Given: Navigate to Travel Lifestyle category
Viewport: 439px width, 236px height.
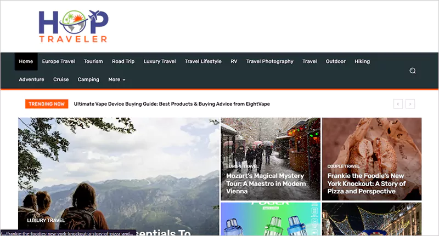Looking at the screenshot, I should click(203, 61).
